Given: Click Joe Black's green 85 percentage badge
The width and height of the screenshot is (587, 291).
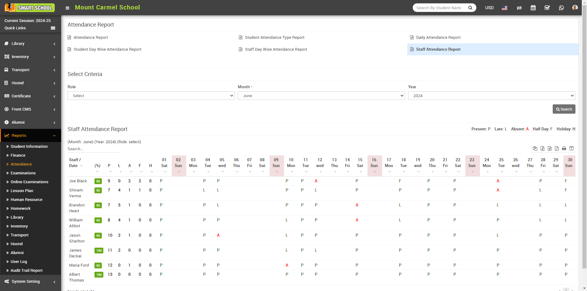Looking at the screenshot, I should point(98,181).
